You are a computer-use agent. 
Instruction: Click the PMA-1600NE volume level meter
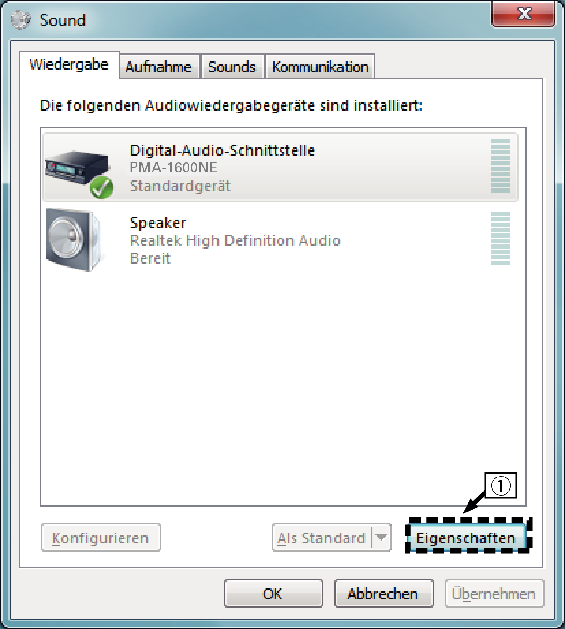click(500, 166)
